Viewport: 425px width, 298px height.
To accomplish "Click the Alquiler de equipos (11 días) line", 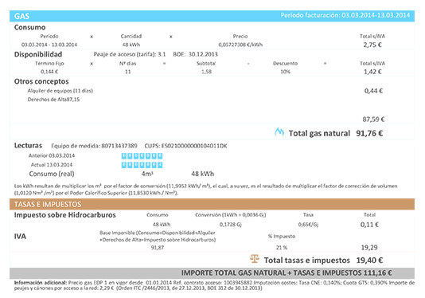I will (x=60, y=91).
